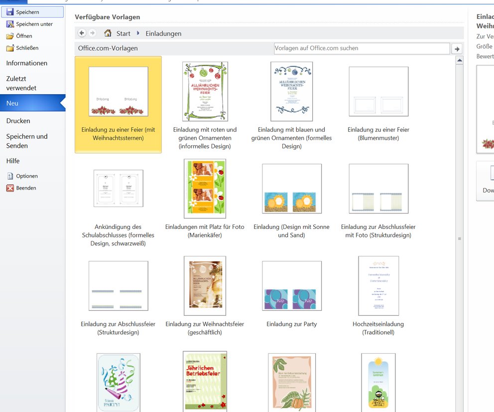Open the Informationen menu item
Image resolution: width=494 pixels, height=412 pixels.
point(27,63)
